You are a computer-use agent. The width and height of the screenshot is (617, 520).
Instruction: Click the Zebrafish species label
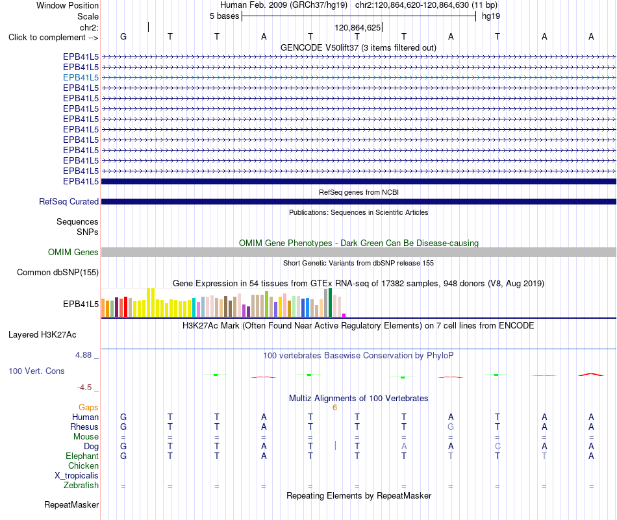81,486
